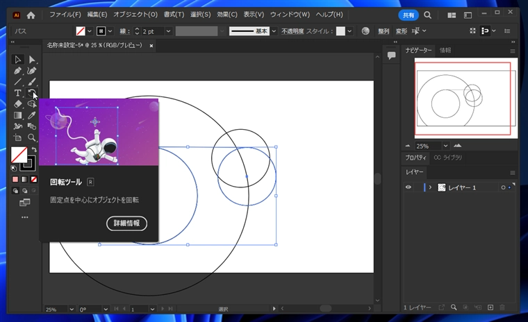Screen dimensions: 528x322
Task: Open the comments panel icon
Action: tap(391, 56)
